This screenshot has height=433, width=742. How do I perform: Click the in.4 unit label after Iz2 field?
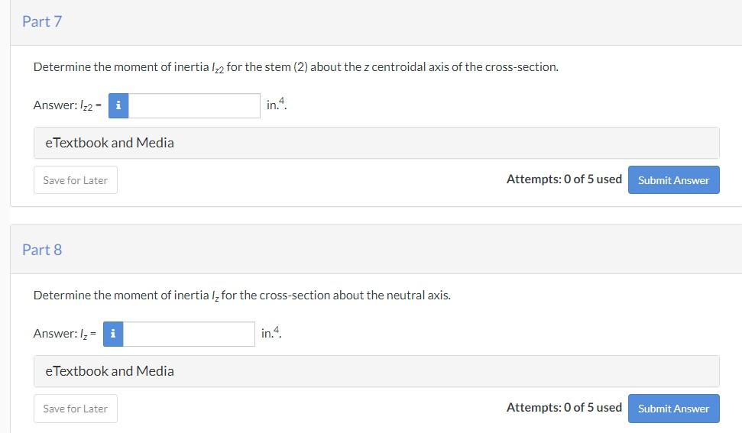click(277, 105)
